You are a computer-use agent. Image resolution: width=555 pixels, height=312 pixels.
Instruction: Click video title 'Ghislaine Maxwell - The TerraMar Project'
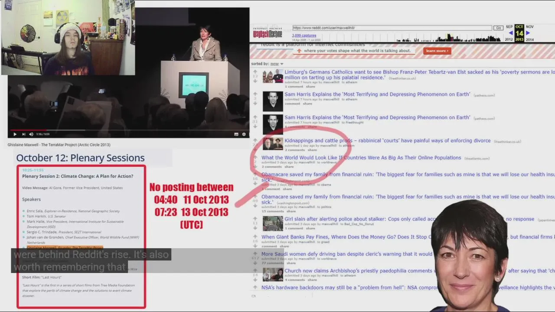59,145
